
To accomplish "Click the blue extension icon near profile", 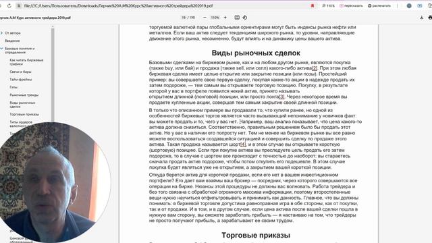I will coord(420,5).
